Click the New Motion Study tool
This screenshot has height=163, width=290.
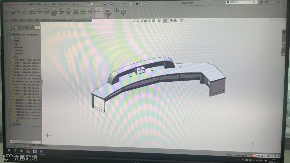pyautogui.click(x=76, y=11)
